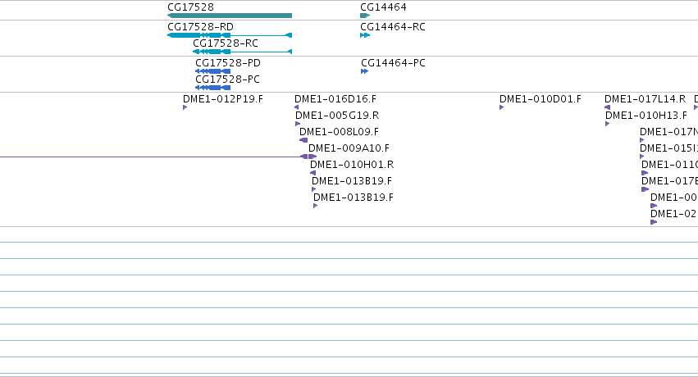
Task: Click the DME1-010H01.R feature label
Action: (x=352, y=165)
